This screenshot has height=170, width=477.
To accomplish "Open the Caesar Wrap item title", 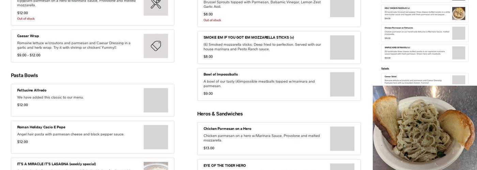I will [28, 36].
